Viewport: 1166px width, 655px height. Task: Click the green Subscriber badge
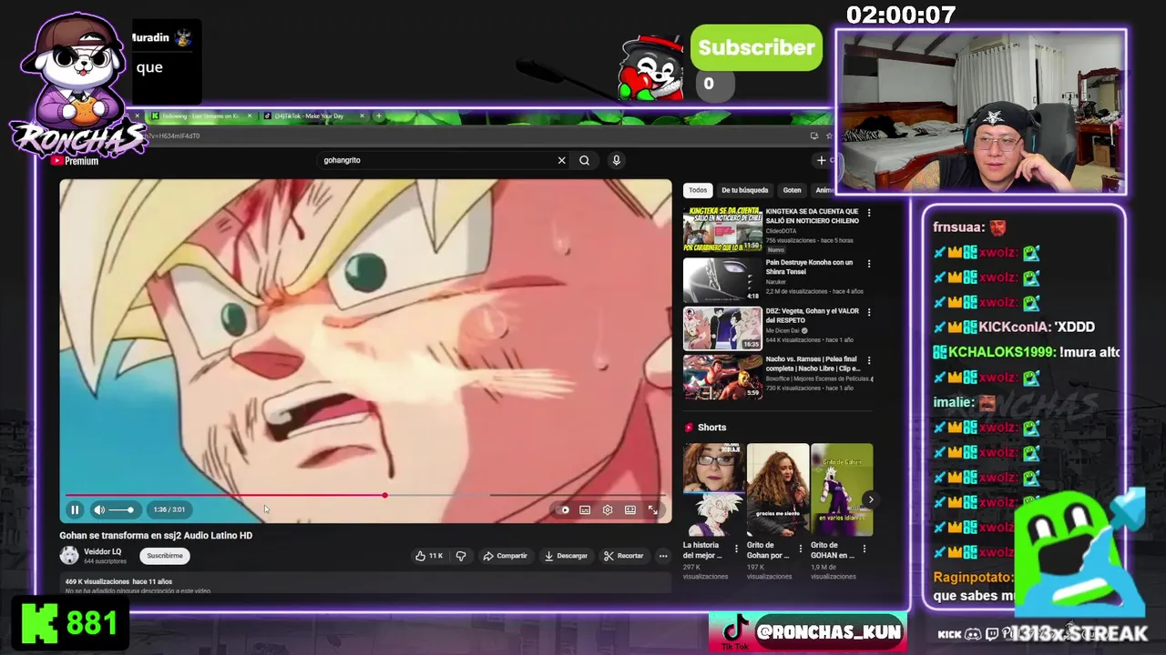coord(756,47)
